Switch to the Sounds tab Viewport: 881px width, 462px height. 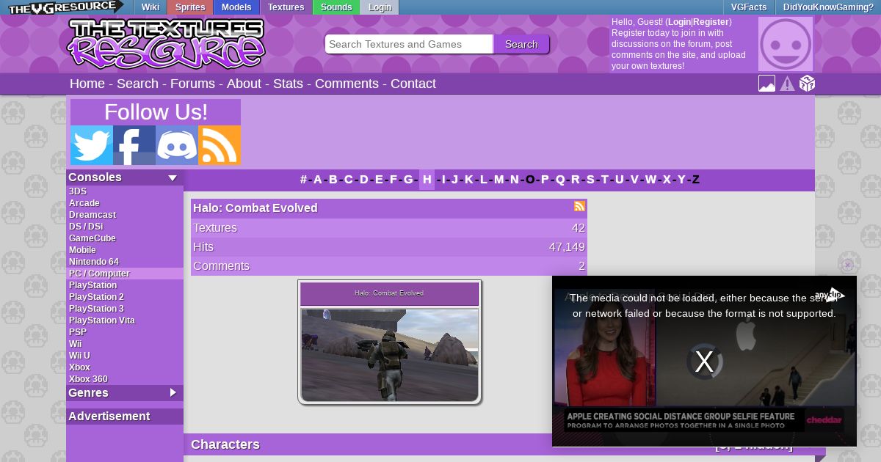pos(336,7)
